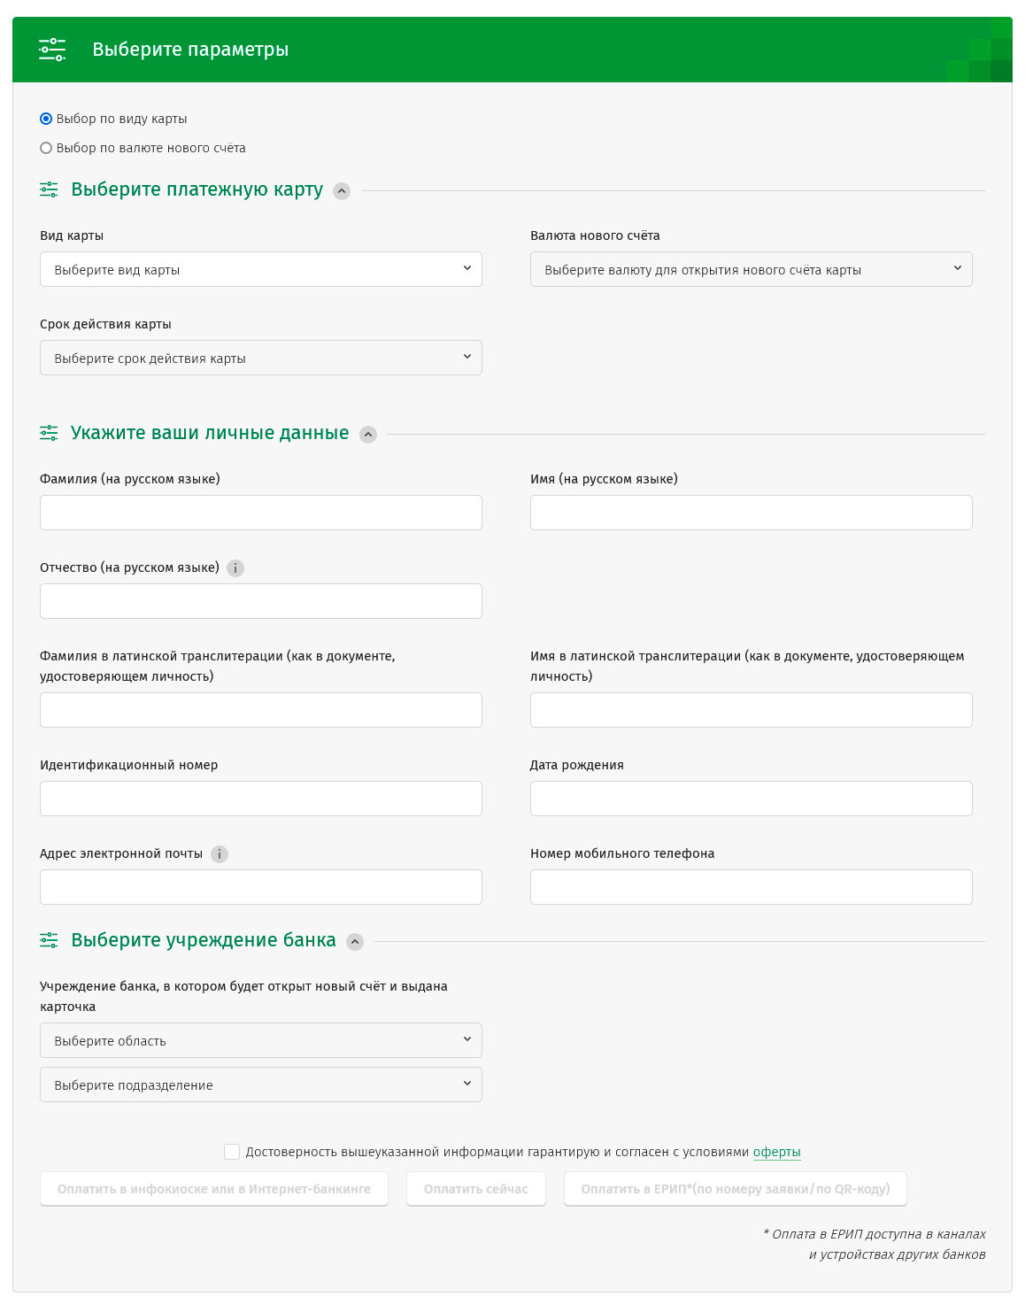Click the info icon next to «Отчество»
Viewport: 1033px width, 1312px height.
(x=235, y=567)
